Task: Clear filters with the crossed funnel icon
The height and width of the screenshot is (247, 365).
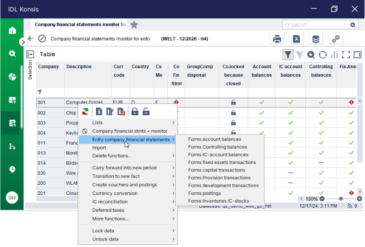Action: pos(299,55)
